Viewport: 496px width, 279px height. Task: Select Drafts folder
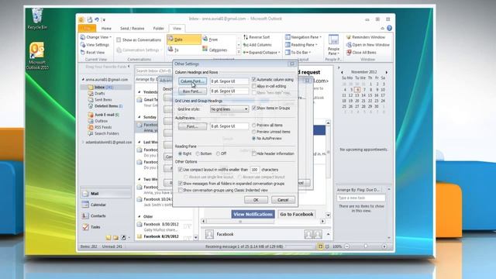[x=96, y=93]
